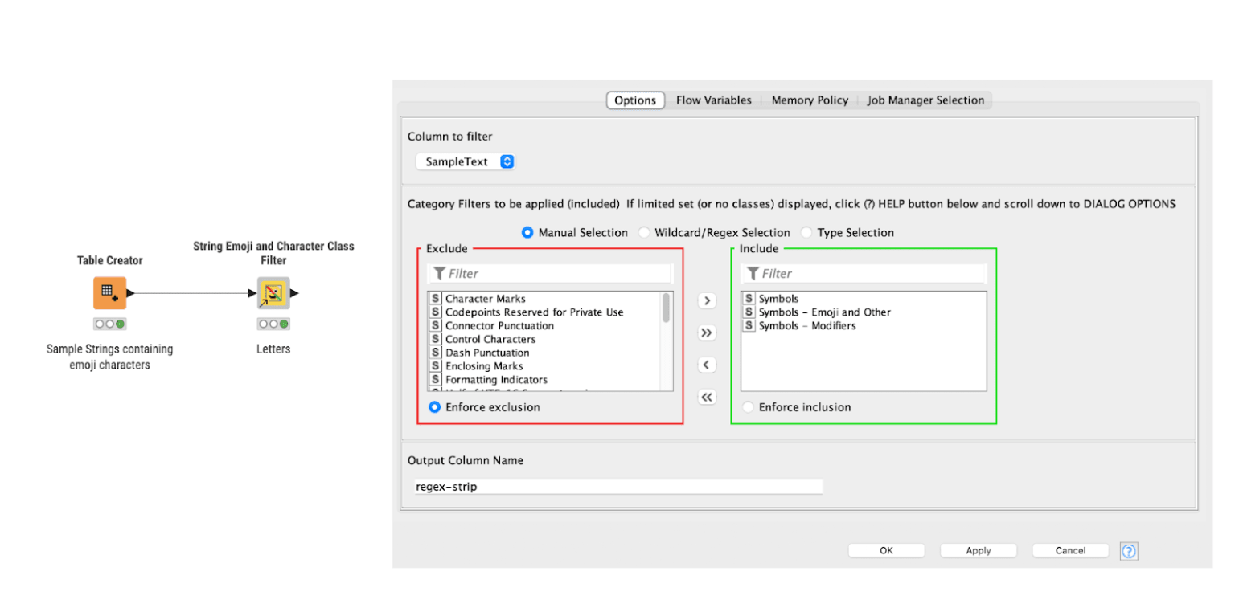Click the Cancel button
Viewport: 1235px width, 604px height.
(1070, 551)
